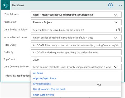This screenshot has height=98, width=125.
Task: Select Enter custom value option
Action: (x=76, y=95)
